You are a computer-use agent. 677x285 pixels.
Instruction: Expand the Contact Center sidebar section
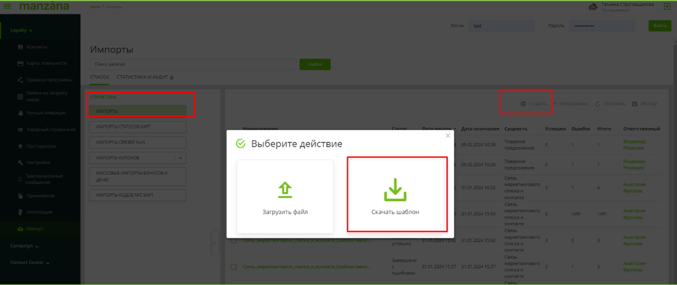[x=29, y=263]
